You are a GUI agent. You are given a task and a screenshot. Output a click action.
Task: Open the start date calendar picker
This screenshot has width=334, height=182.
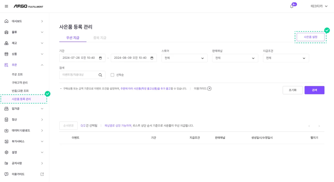tap(100, 58)
